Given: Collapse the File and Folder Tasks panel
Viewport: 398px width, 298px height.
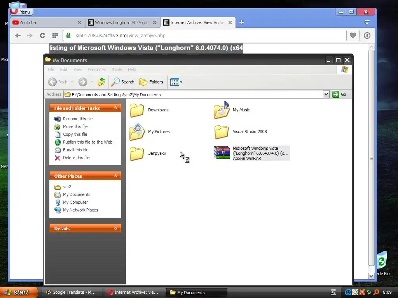Looking at the screenshot, I should [x=115, y=108].
